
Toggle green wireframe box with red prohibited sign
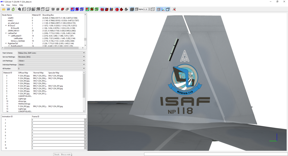(88, 9)
